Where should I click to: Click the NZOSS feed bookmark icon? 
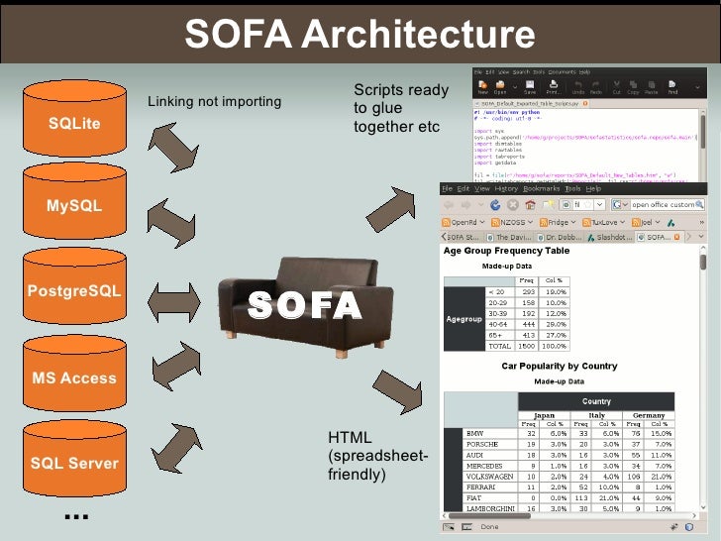[495, 223]
